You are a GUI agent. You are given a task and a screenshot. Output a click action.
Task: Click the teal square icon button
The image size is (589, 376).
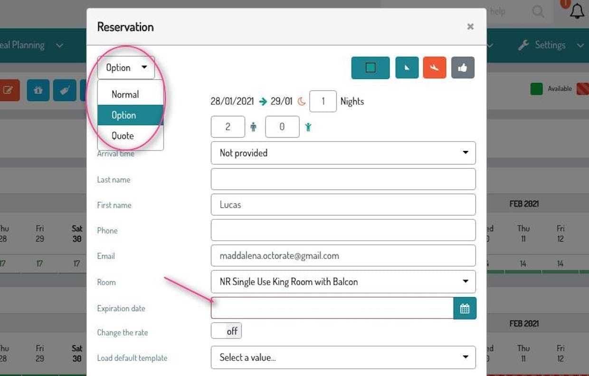pos(370,67)
